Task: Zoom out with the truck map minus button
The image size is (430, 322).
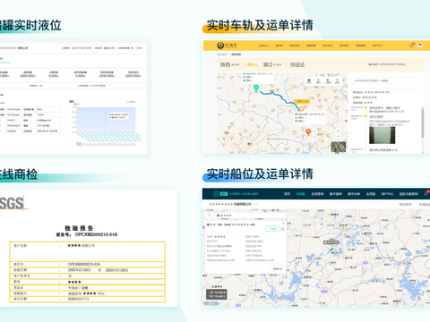Action: pyautogui.click(x=338, y=136)
